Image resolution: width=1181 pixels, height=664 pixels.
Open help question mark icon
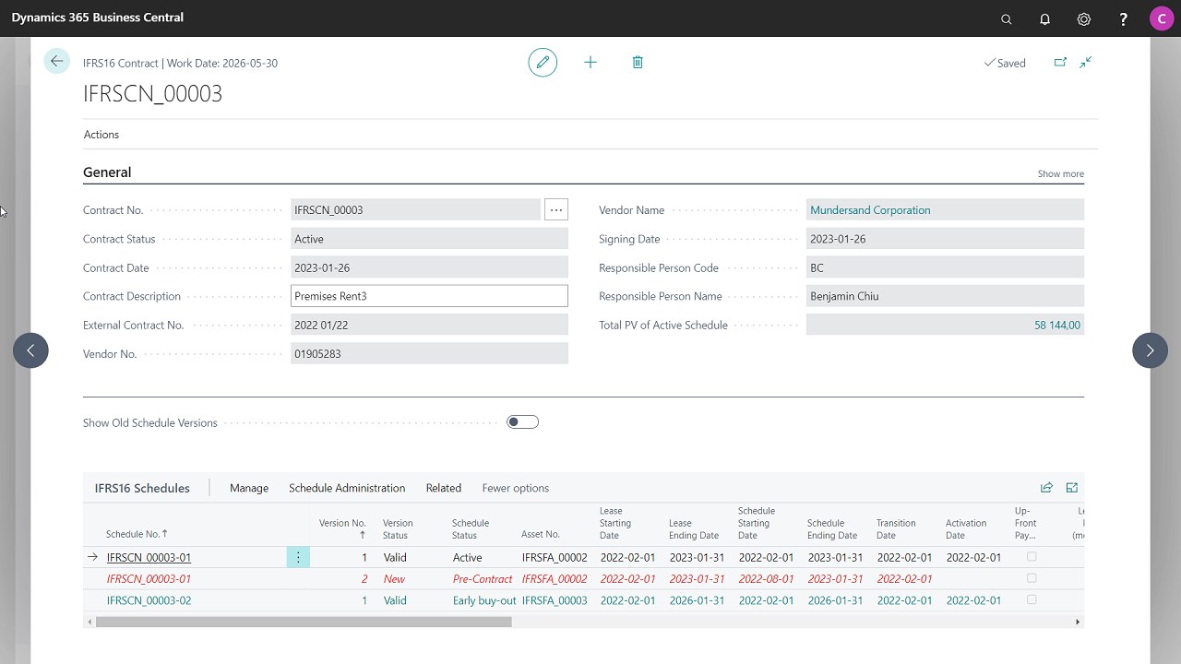coord(1123,18)
